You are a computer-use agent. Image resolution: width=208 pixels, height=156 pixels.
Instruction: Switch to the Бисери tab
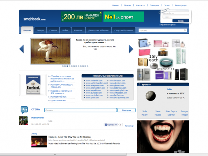coord(40,30)
